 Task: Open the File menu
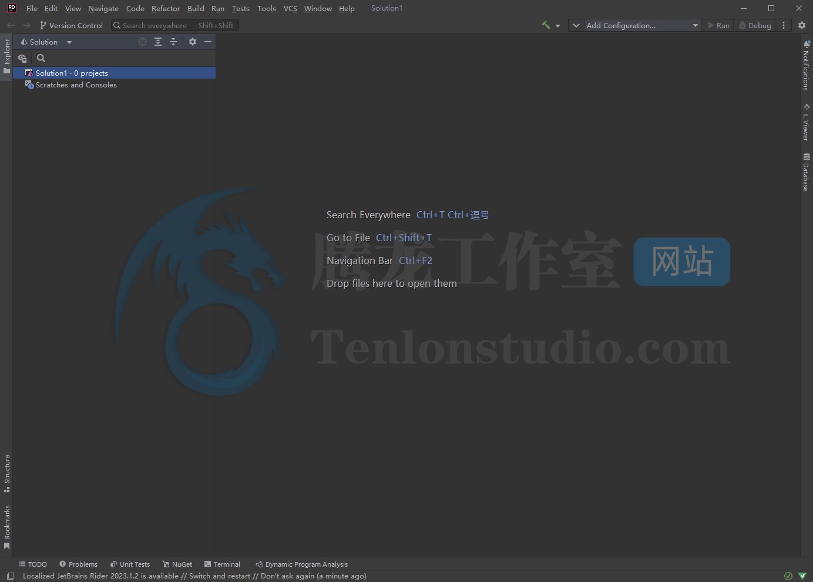coord(32,9)
